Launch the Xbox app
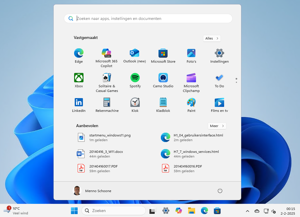 79,80
